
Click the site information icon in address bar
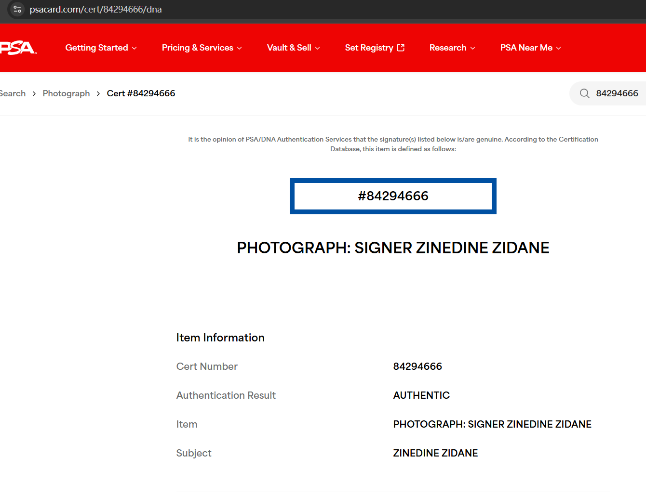[x=17, y=9]
